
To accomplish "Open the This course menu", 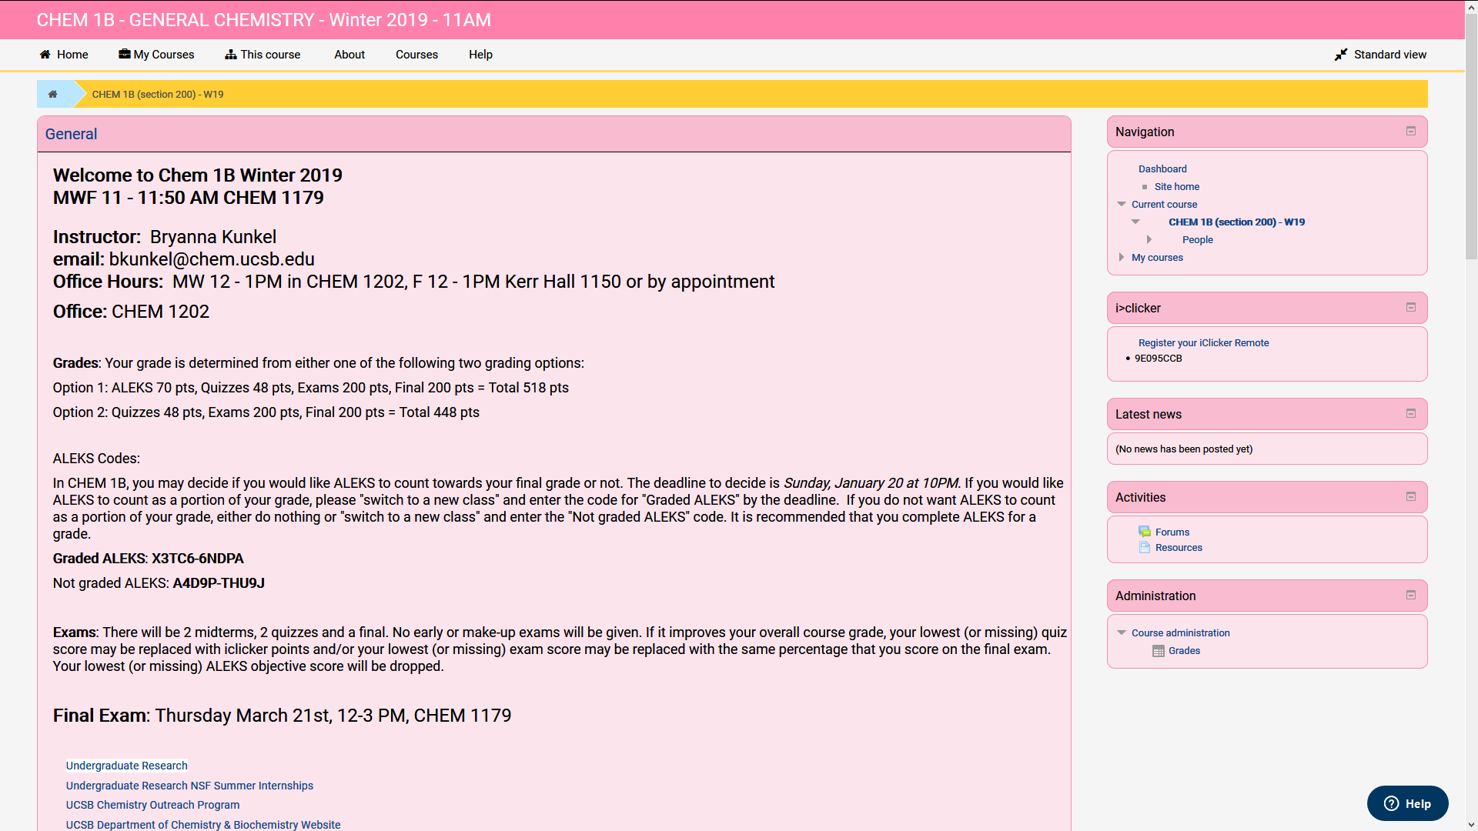I will pos(262,55).
